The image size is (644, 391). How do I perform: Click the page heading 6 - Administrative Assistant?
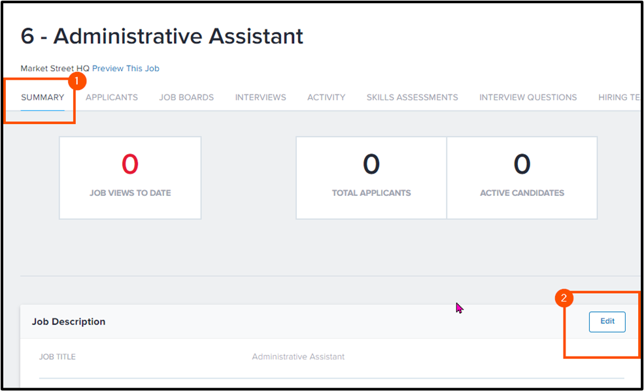coord(162,36)
